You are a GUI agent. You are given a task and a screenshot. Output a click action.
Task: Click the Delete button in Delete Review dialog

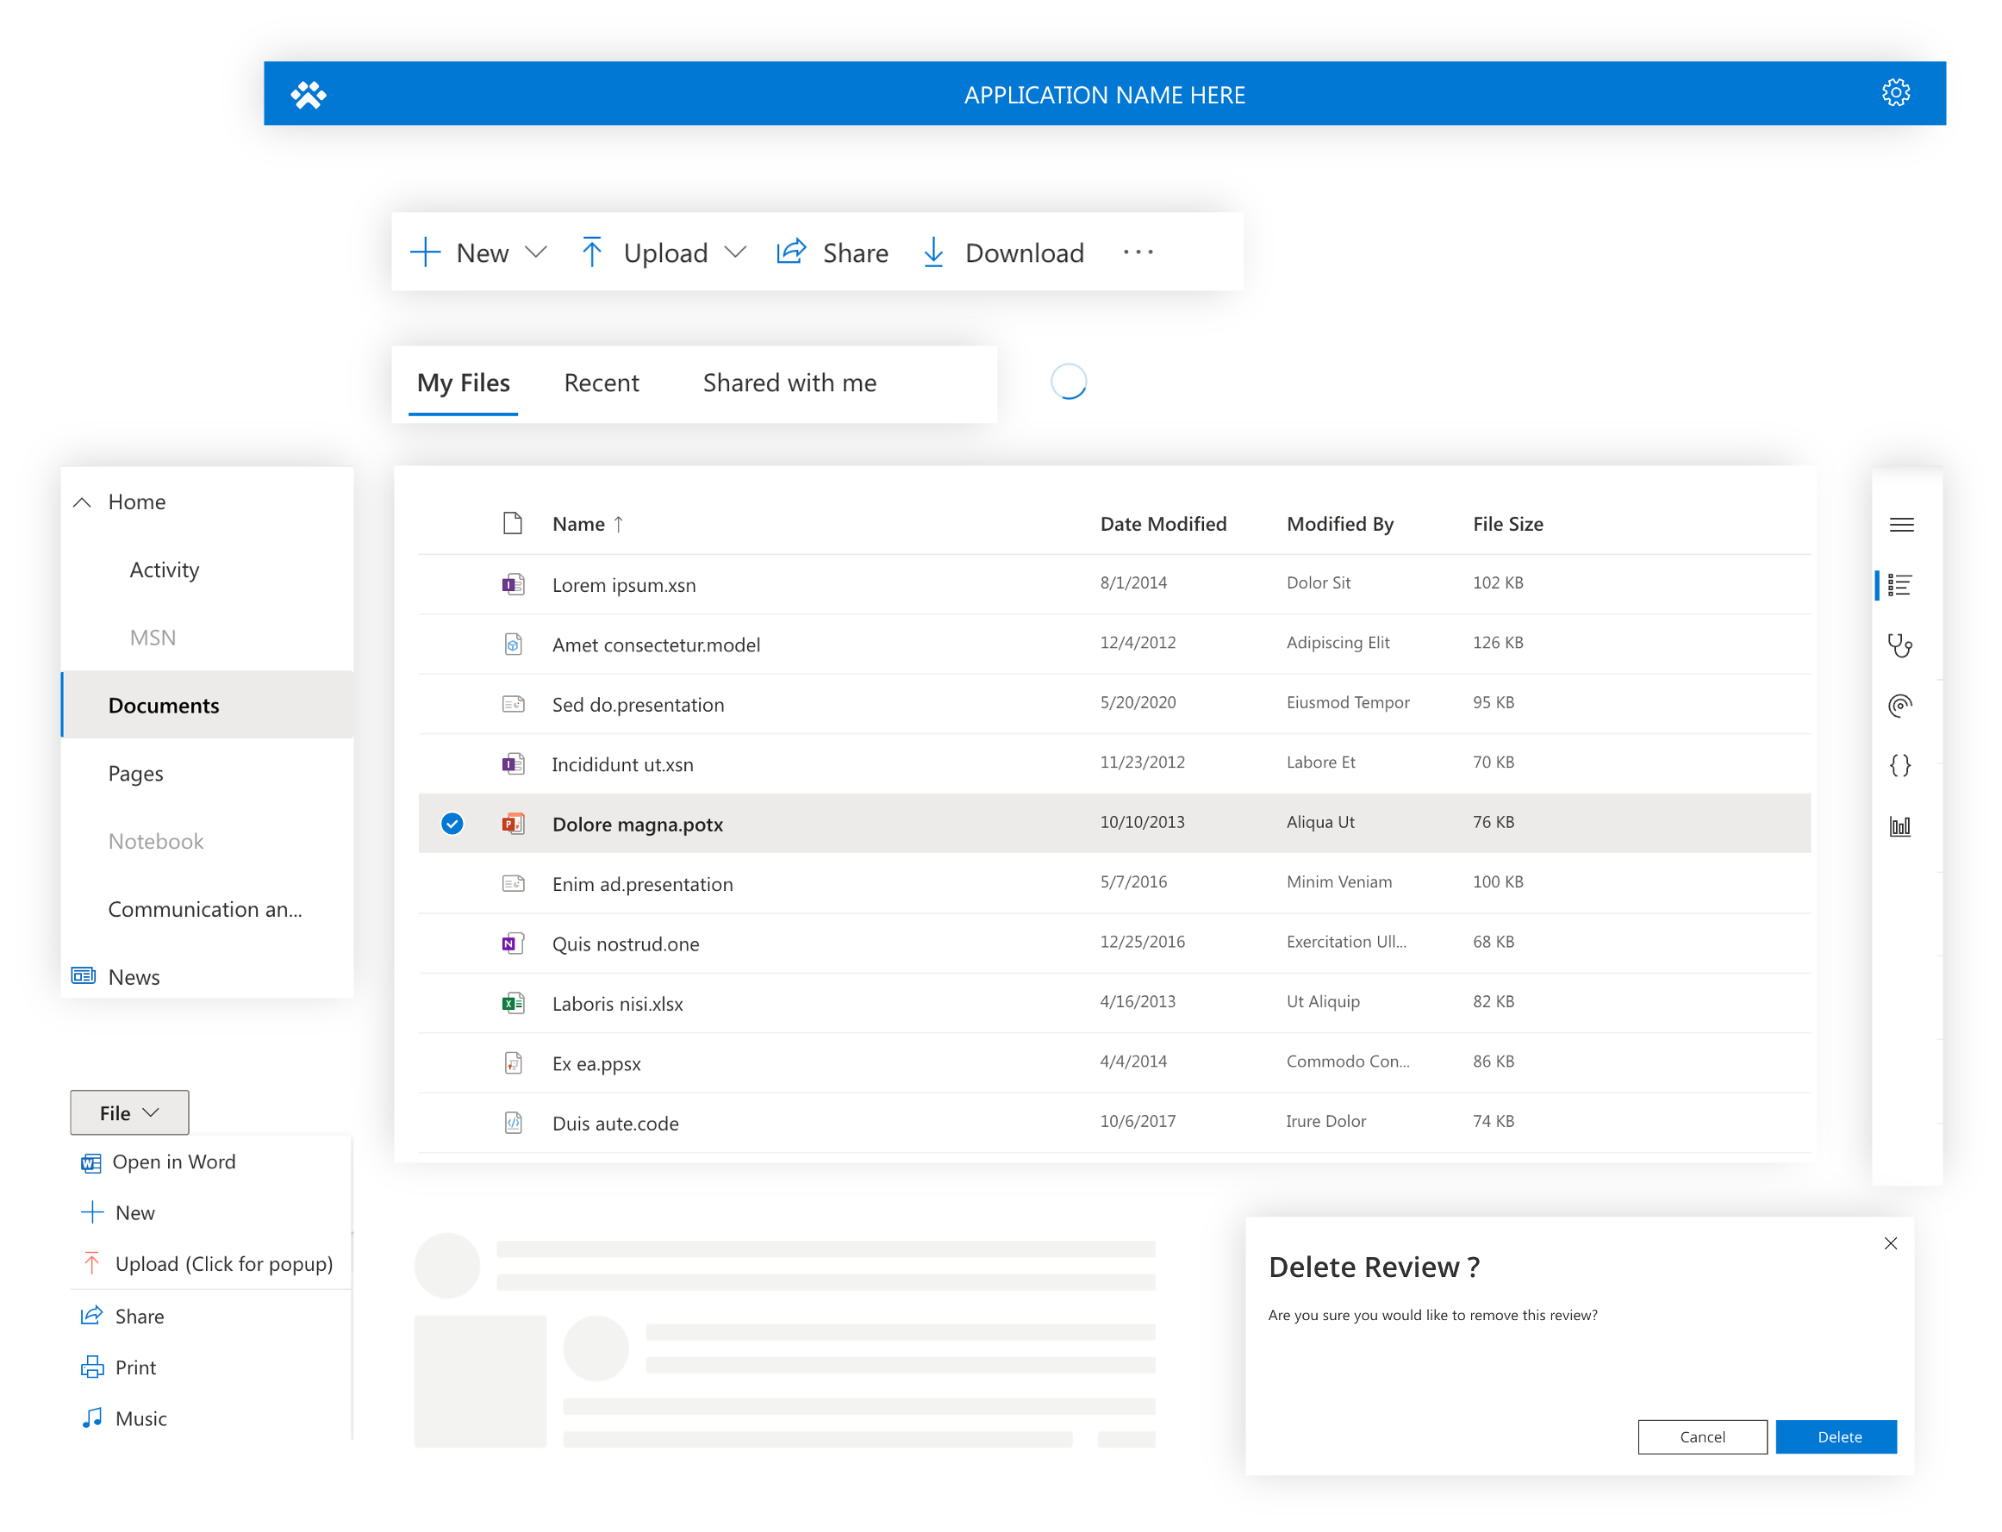1835,1437
